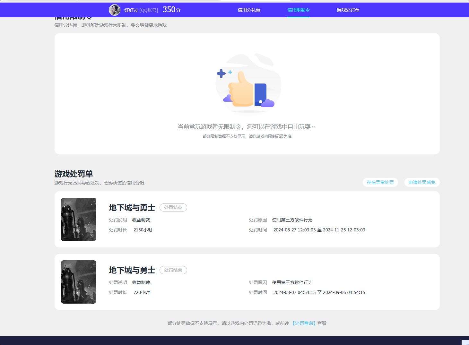
Task: Click the second 地下城与勇士 title
Action: tap(132, 270)
